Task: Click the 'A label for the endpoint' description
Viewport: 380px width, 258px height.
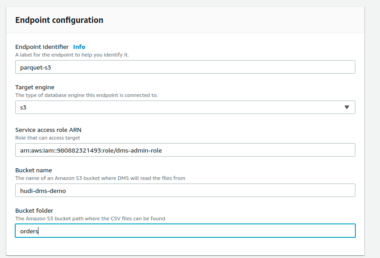Action: click(x=72, y=55)
